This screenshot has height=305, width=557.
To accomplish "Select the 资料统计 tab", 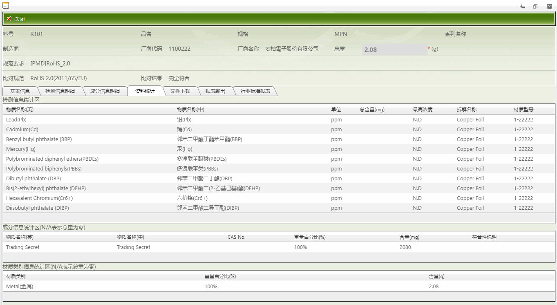I will [x=145, y=91].
